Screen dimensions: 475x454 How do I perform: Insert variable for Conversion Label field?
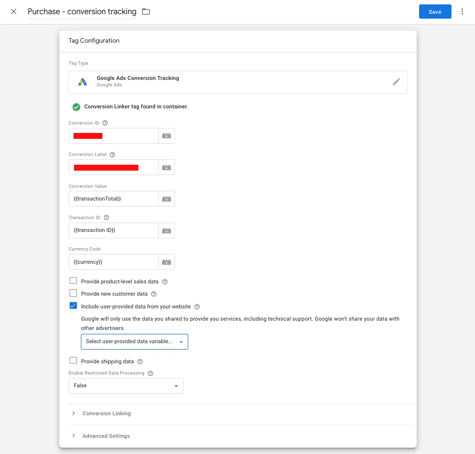167,167
